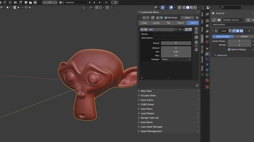Switch to the Code tab
Viewport: 254px width, 142px height.
(x=144, y=23)
